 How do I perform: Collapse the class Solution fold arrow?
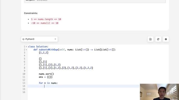[x=26, y=47]
